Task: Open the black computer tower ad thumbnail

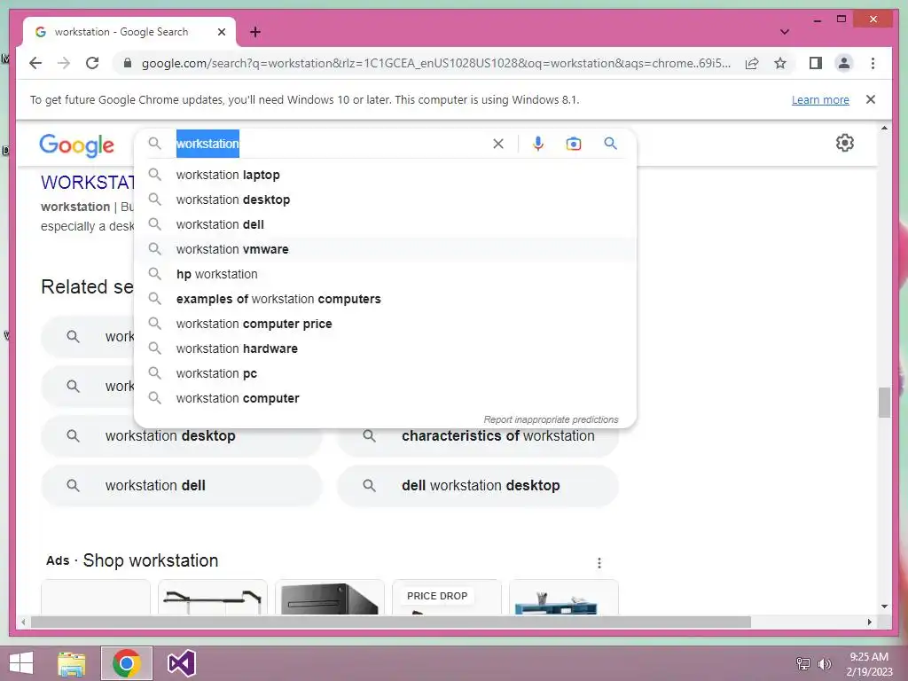Action: [x=330, y=597]
